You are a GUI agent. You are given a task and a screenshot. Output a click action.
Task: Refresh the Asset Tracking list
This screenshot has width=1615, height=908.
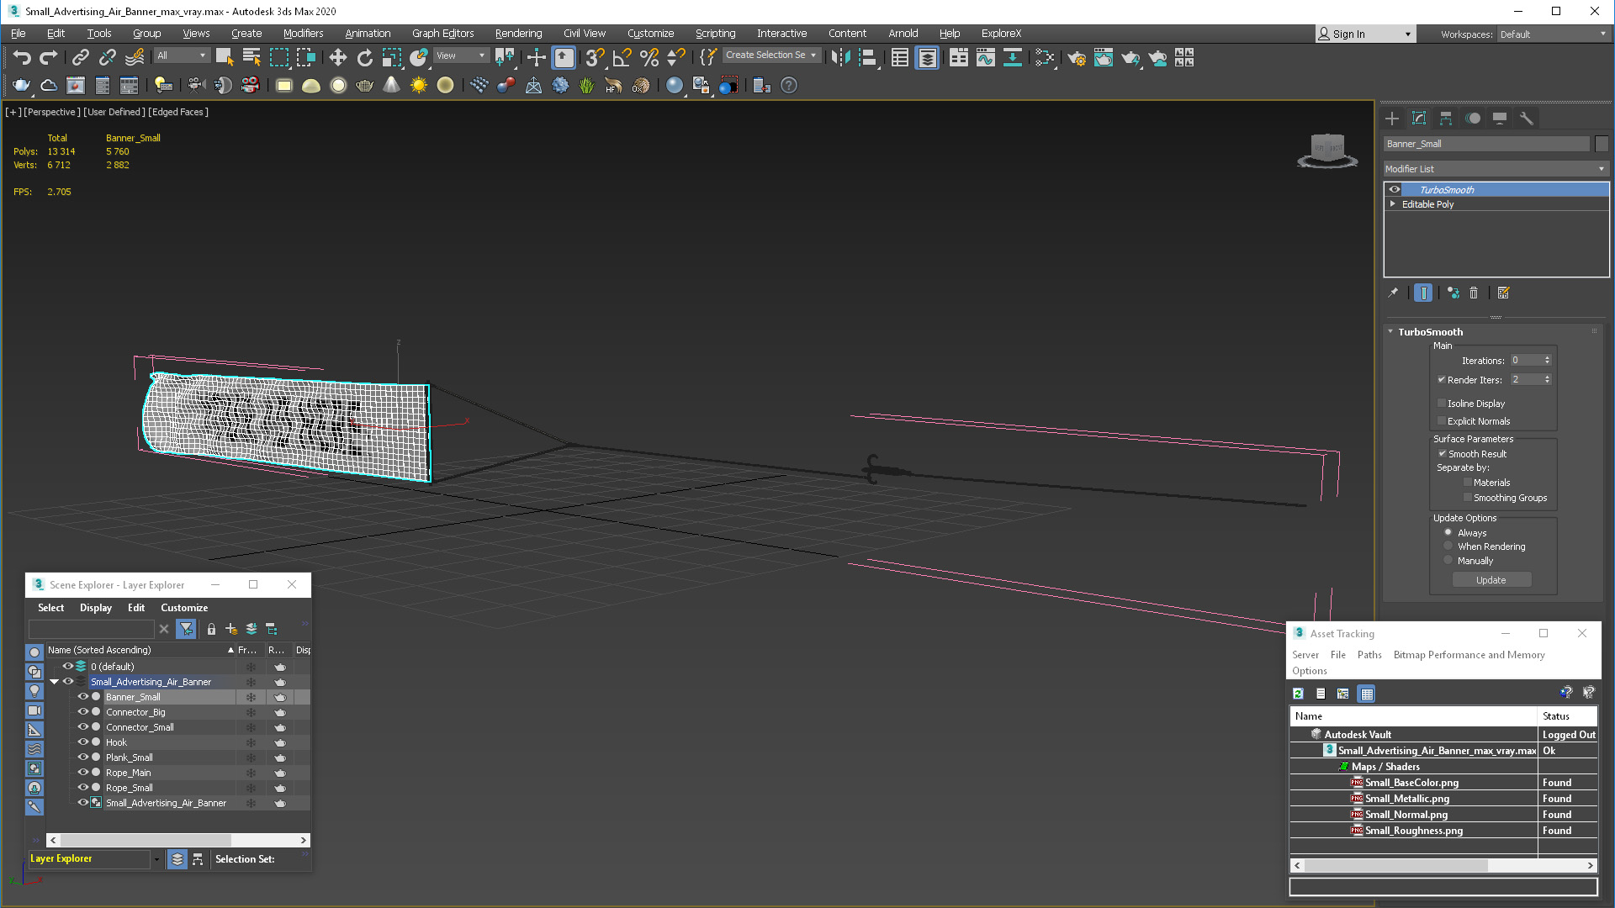1298,694
